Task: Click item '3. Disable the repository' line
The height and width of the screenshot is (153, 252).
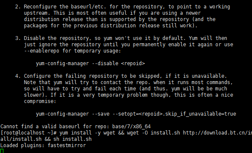Action: click(x=121, y=38)
